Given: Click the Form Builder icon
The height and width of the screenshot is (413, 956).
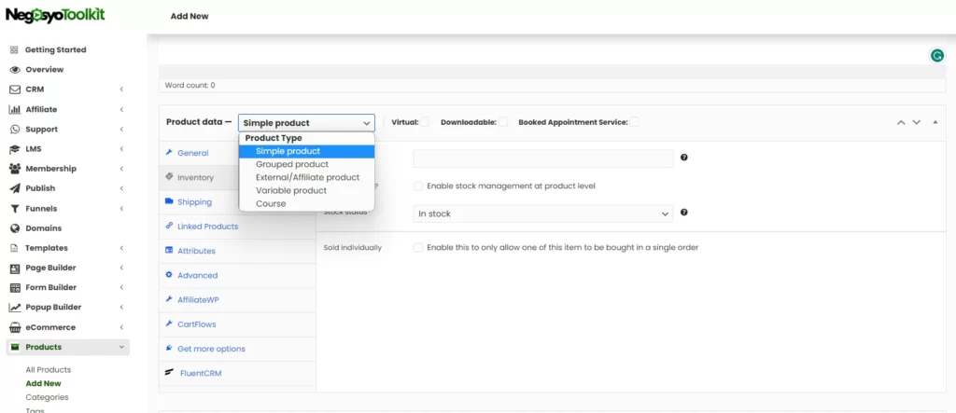Looking at the screenshot, I should (15, 287).
